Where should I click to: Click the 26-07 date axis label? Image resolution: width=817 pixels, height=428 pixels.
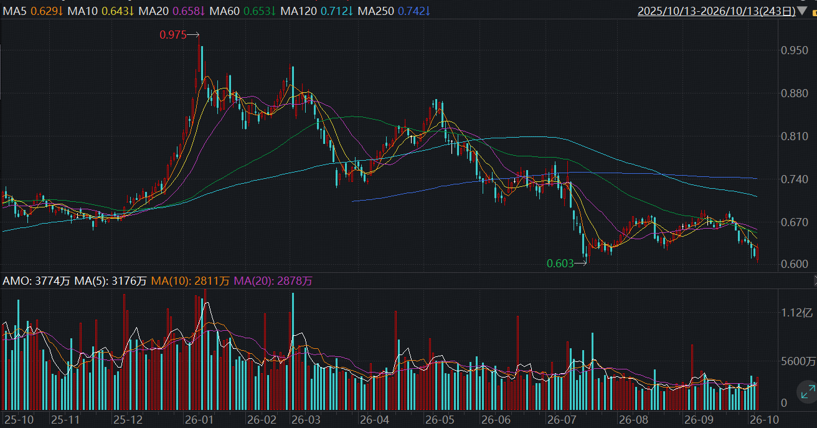coord(560,420)
